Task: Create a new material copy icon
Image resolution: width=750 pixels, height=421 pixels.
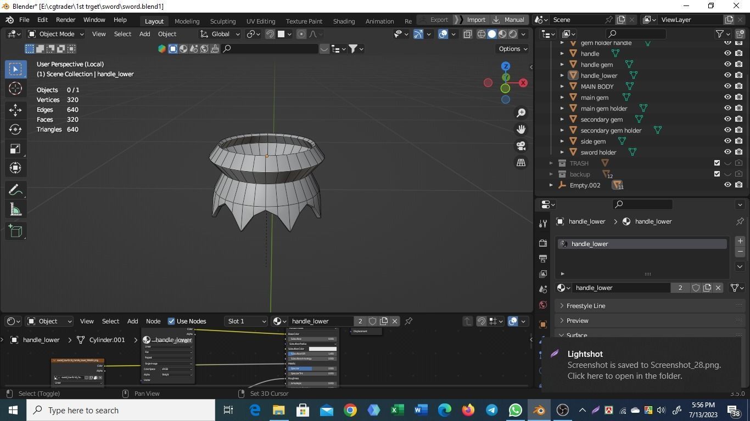Action: pyautogui.click(x=707, y=288)
